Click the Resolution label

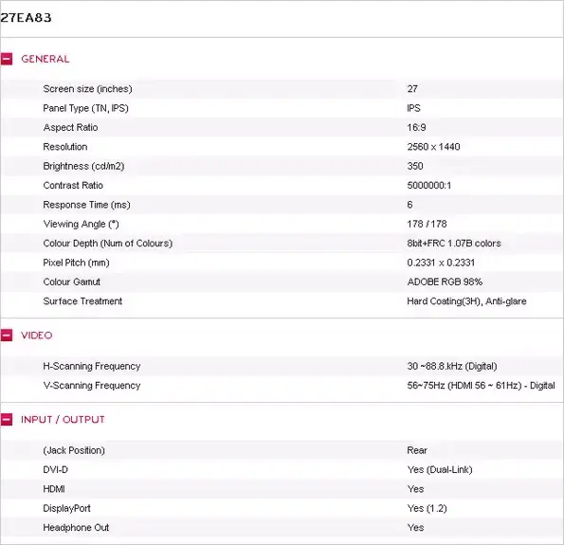[x=65, y=147]
